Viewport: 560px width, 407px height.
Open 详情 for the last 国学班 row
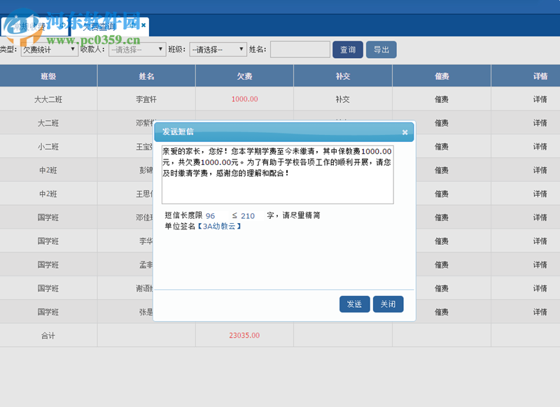540,311
